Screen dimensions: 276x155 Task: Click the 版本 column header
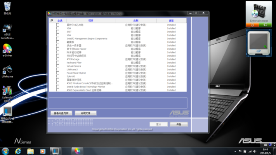[172, 21]
